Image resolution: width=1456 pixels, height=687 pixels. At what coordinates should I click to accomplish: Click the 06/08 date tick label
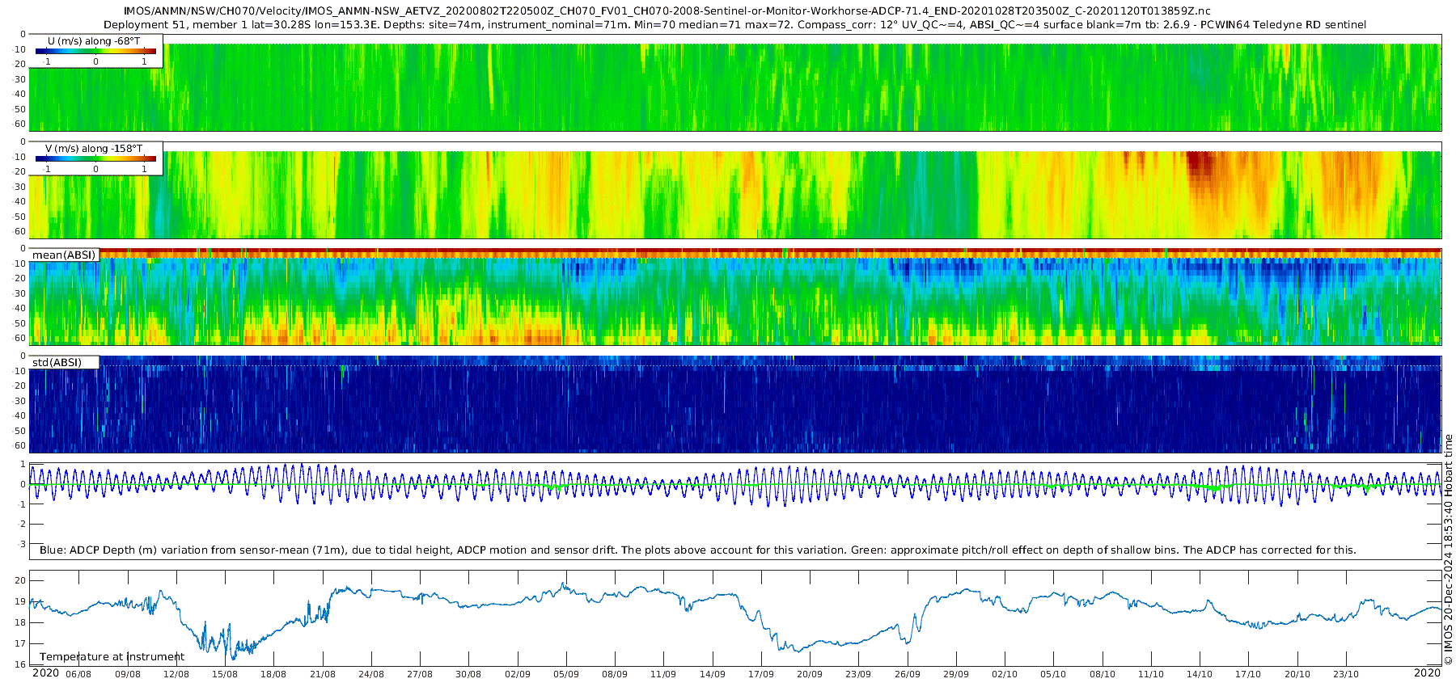(78, 674)
